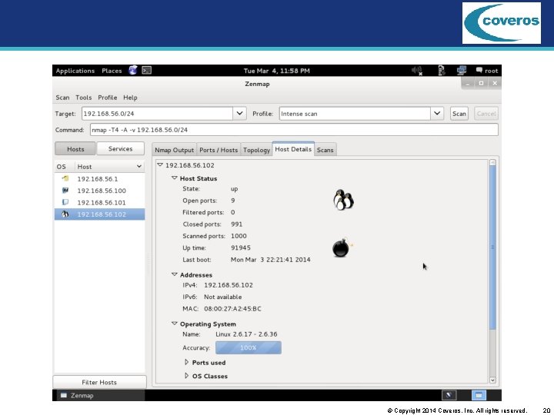Switch to the Topology tab
The height and width of the screenshot is (415, 554).
coord(256,150)
